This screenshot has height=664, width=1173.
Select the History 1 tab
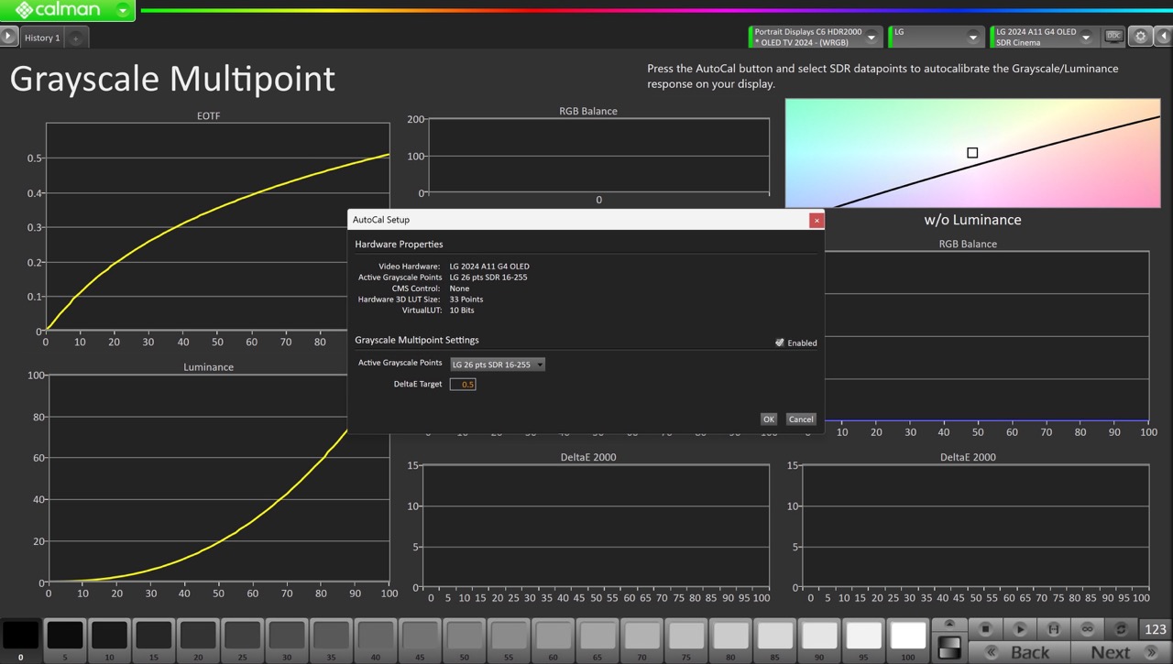(x=42, y=38)
